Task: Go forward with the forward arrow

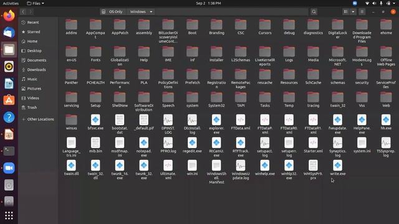Action: (x=31, y=12)
